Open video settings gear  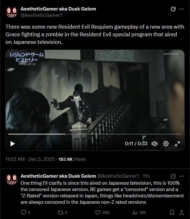(166, 144)
